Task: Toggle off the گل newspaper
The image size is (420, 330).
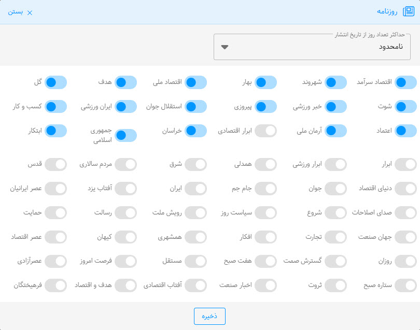Action: [x=56, y=82]
